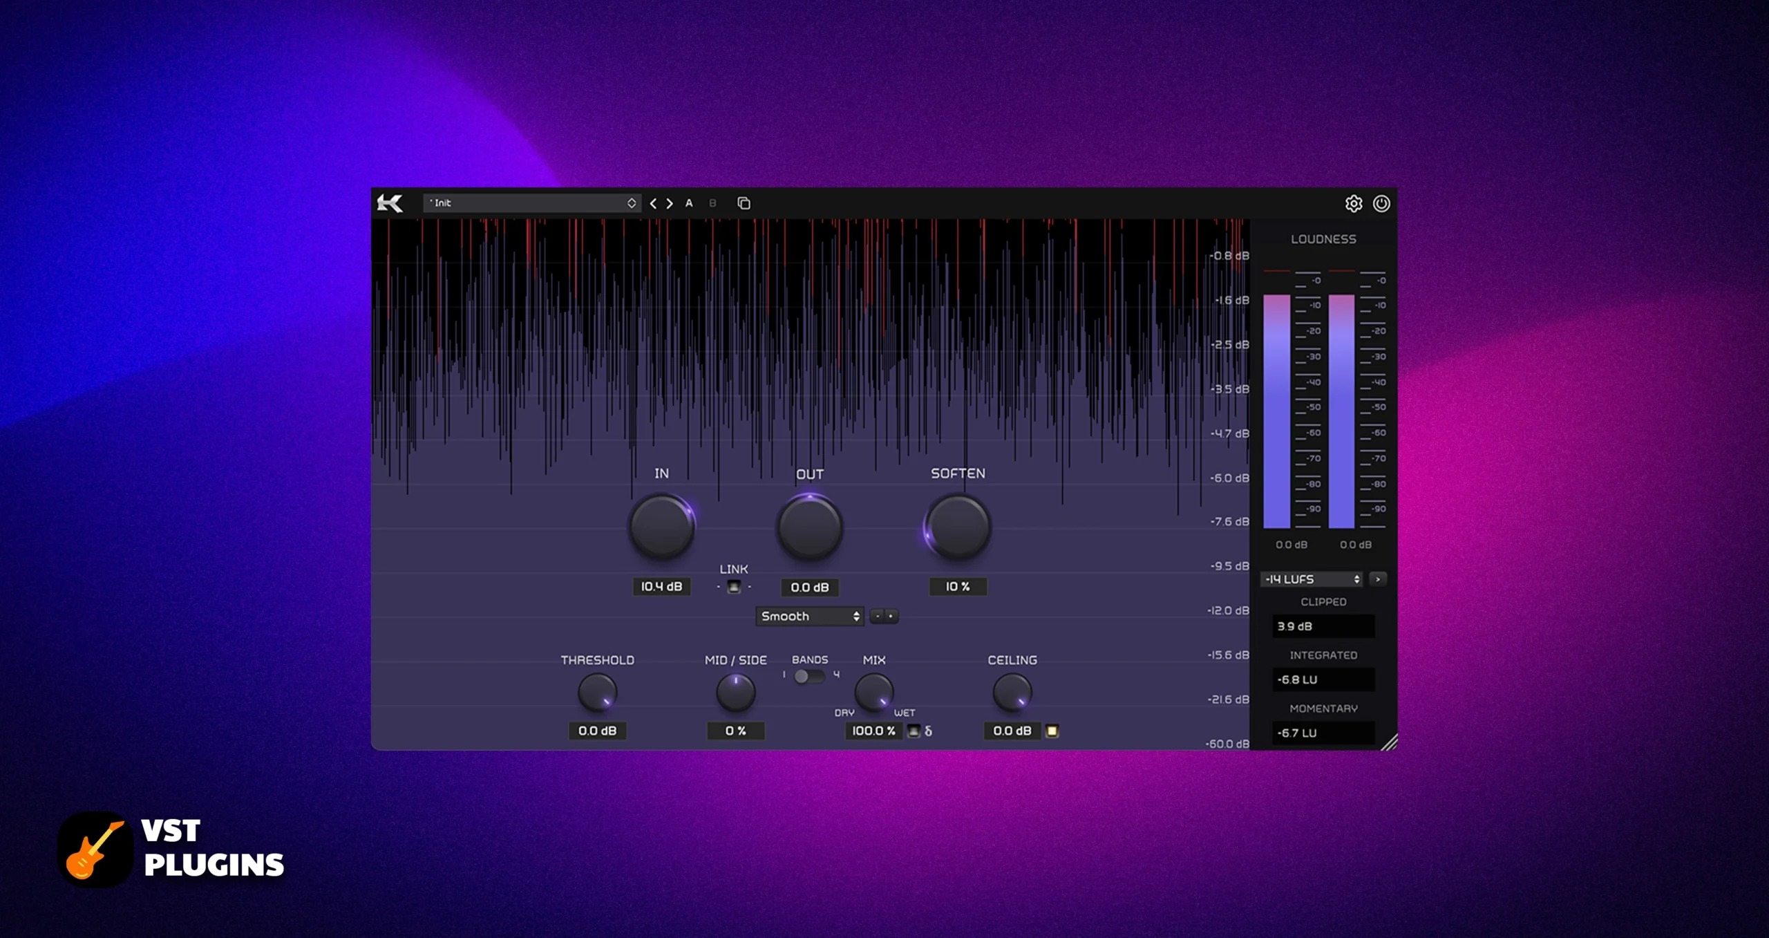1769x938 pixels.
Task: Click the OUT 0.0 dB value field
Action: tap(810, 588)
